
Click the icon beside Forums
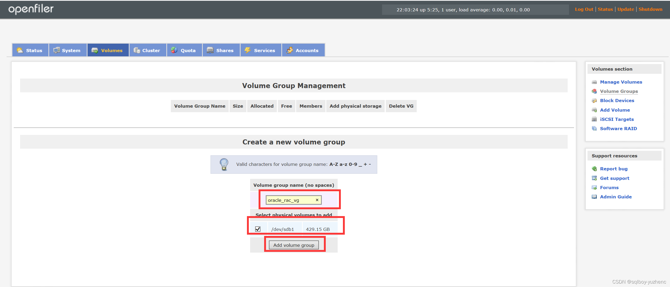[594, 188]
